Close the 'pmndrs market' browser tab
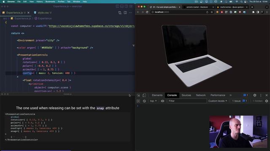 213,7
